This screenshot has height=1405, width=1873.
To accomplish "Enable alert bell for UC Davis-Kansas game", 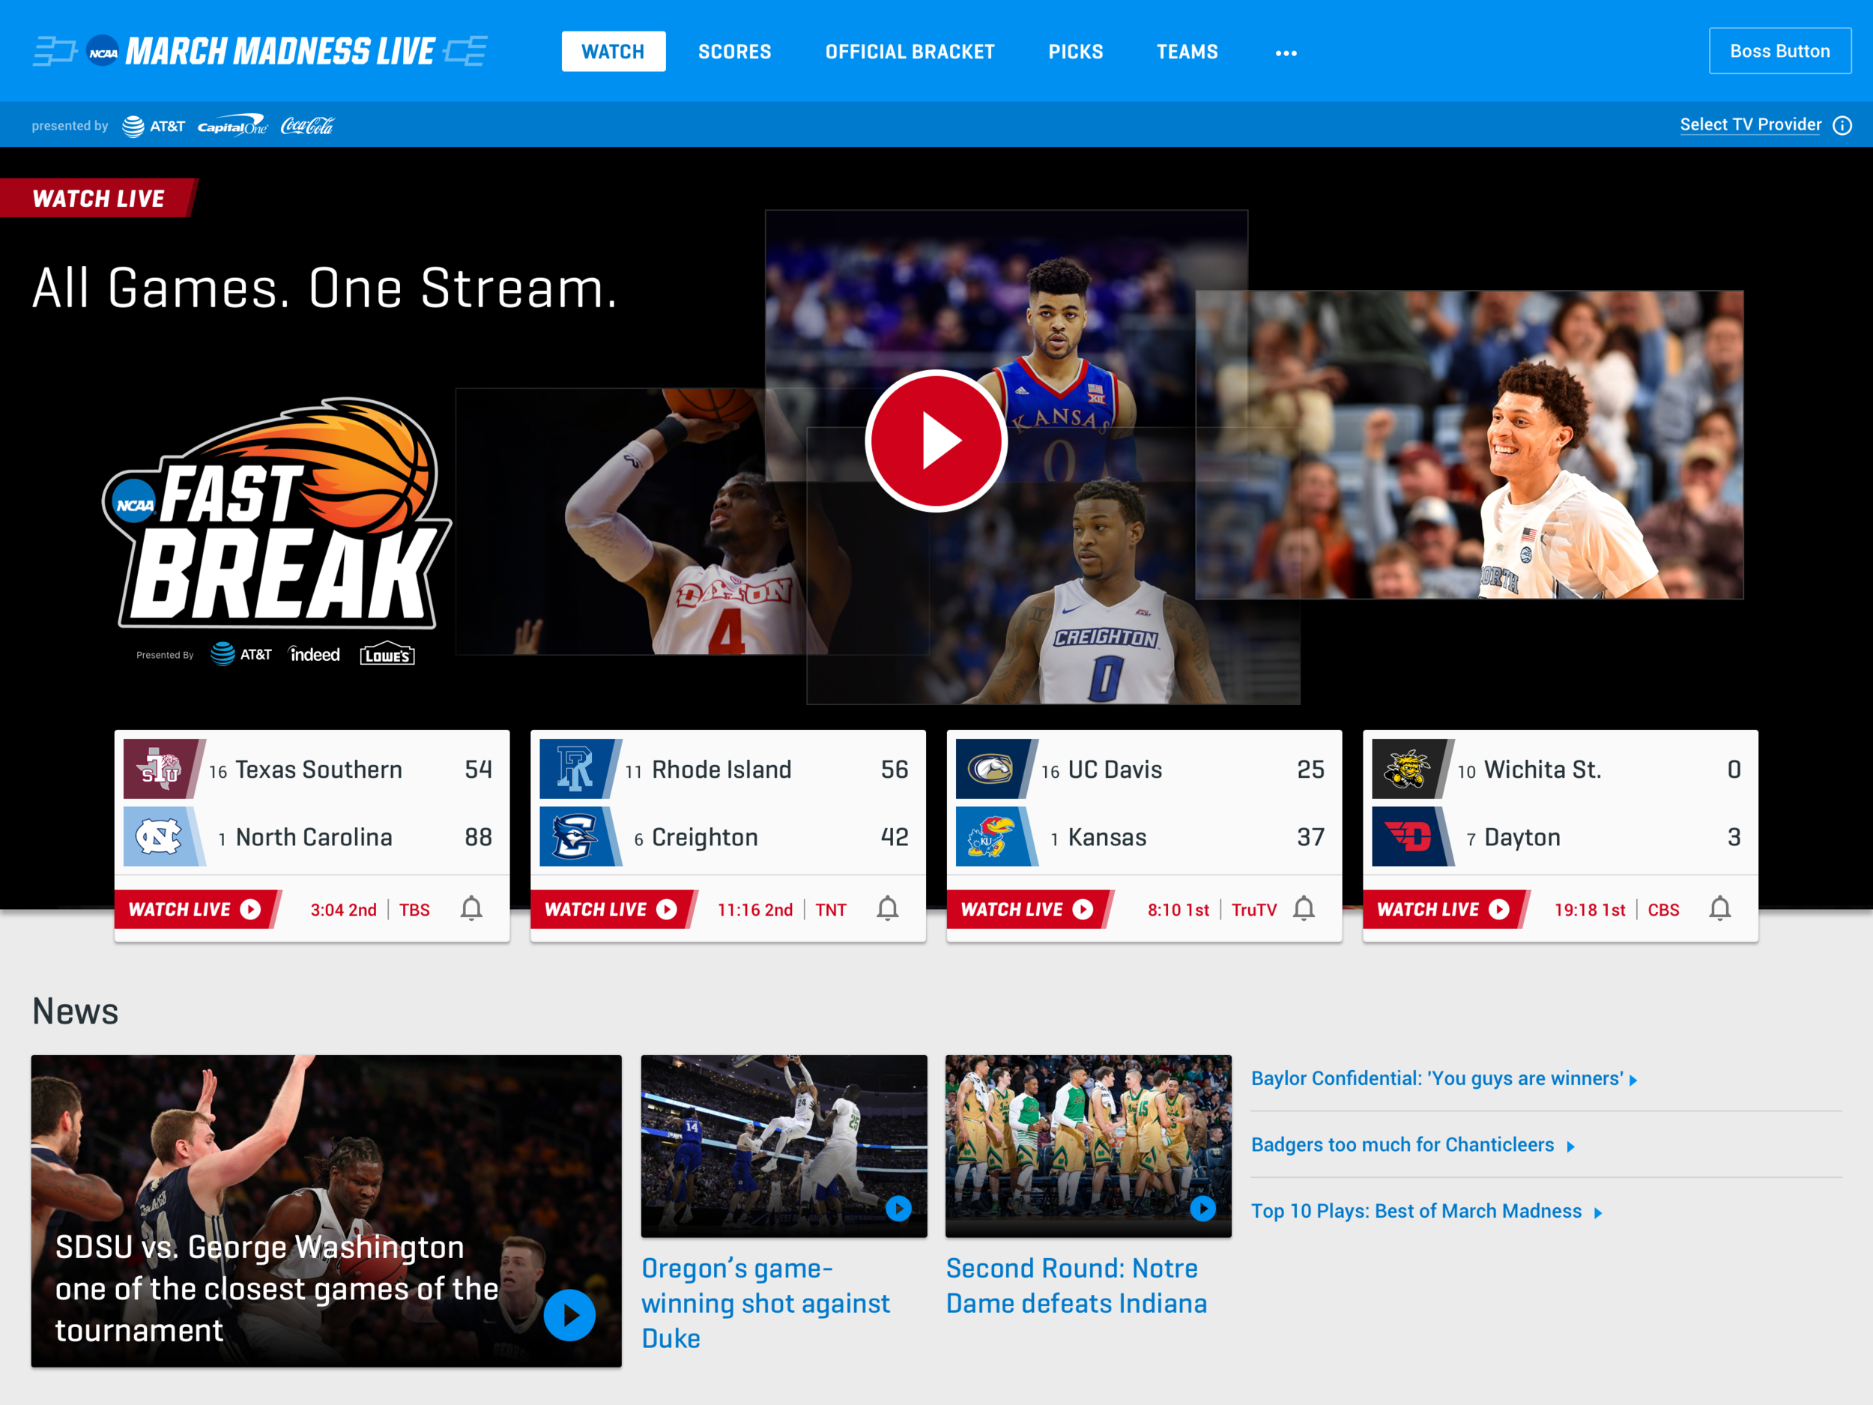I will coord(1304,909).
